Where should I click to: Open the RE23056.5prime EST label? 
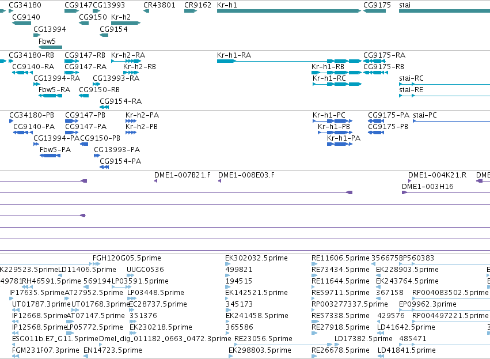(x=263, y=339)
